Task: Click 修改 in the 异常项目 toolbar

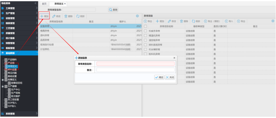Action: [172, 21]
